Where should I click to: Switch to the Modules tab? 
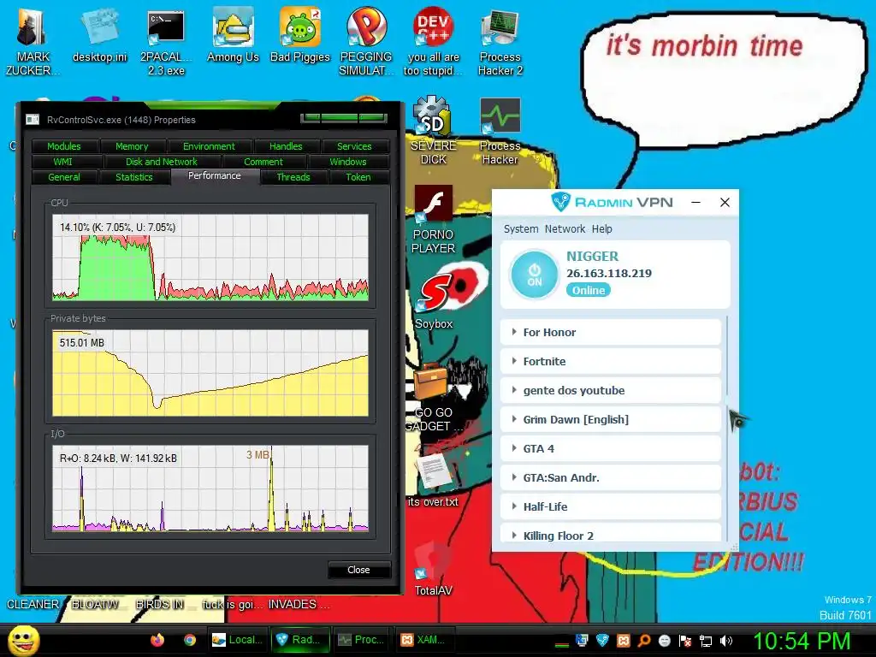click(x=64, y=146)
